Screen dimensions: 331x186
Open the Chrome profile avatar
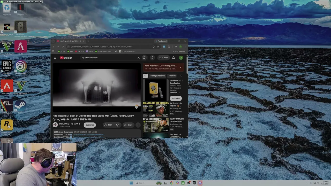pos(180,47)
